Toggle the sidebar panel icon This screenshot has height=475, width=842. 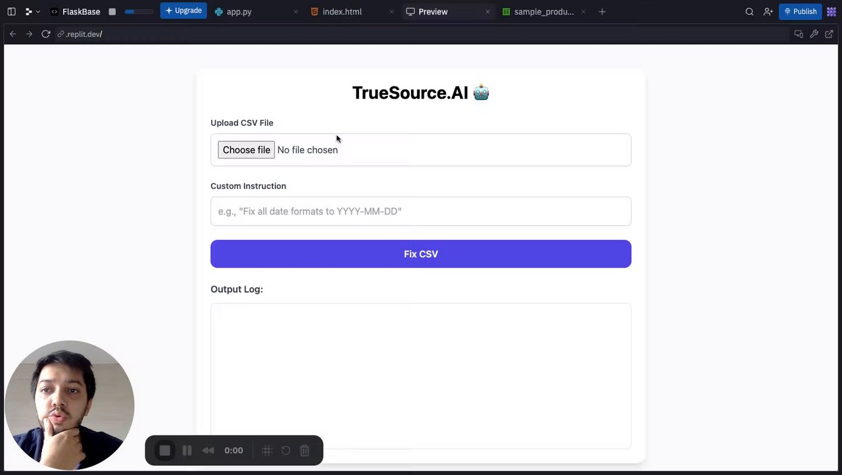coord(11,12)
